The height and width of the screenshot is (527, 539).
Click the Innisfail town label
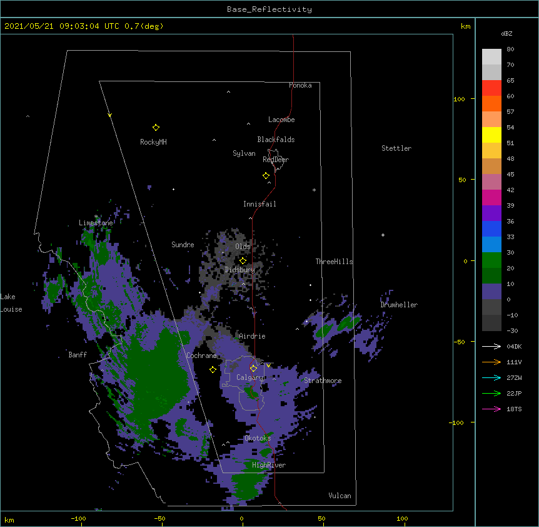point(259,204)
